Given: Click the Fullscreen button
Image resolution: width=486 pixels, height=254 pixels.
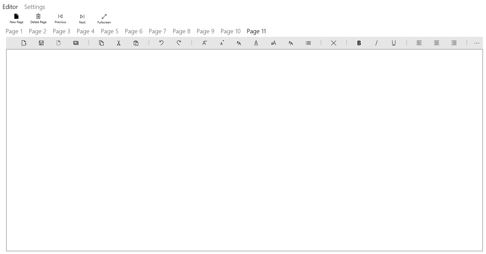Looking at the screenshot, I should 104,18.
